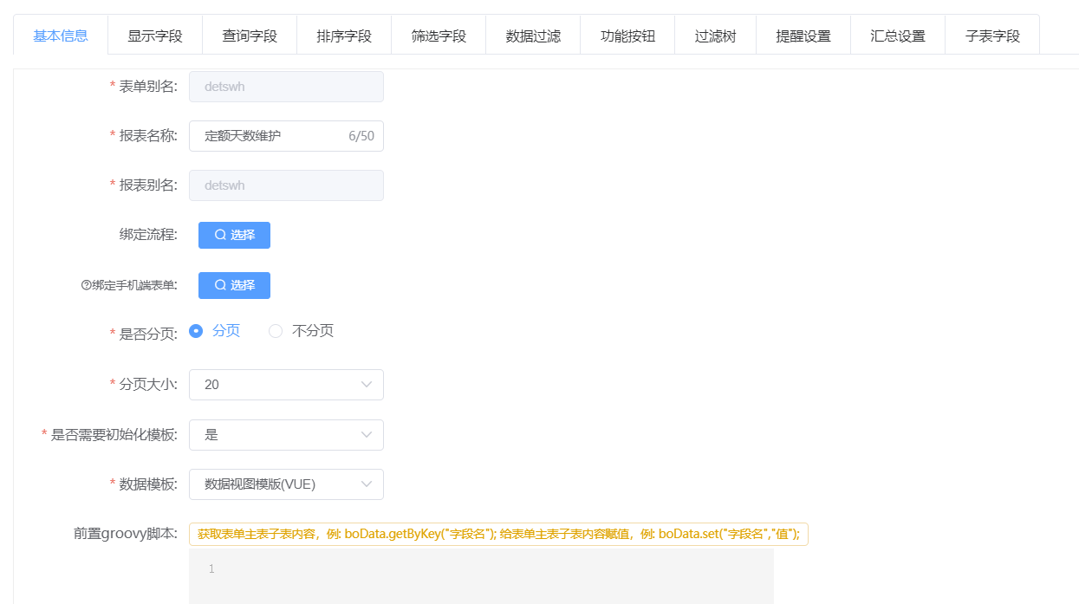Viewport: 1079px width, 604px height.
Task: Click the 表单别名 input field
Action: [286, 87]
